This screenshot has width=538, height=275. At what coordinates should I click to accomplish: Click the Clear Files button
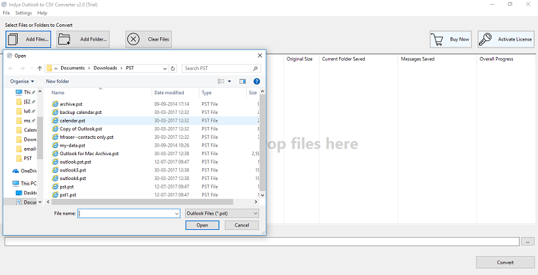tap(148, 39)
